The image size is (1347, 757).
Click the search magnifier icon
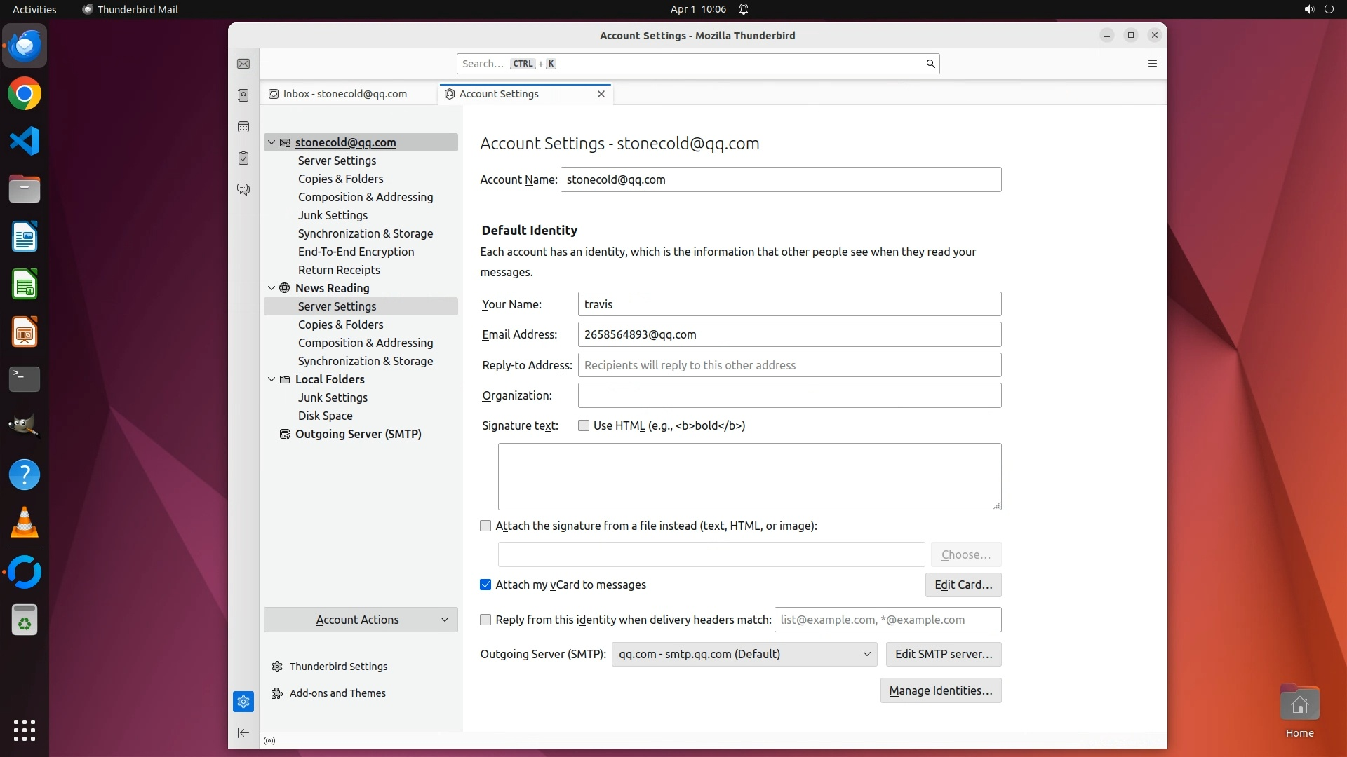pos(930,64)
